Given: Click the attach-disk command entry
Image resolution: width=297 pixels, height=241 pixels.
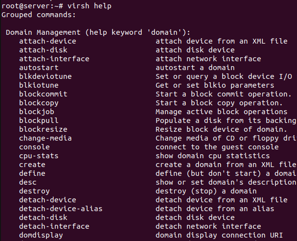Looking at the screenshot, I should (x=43, y=50).
